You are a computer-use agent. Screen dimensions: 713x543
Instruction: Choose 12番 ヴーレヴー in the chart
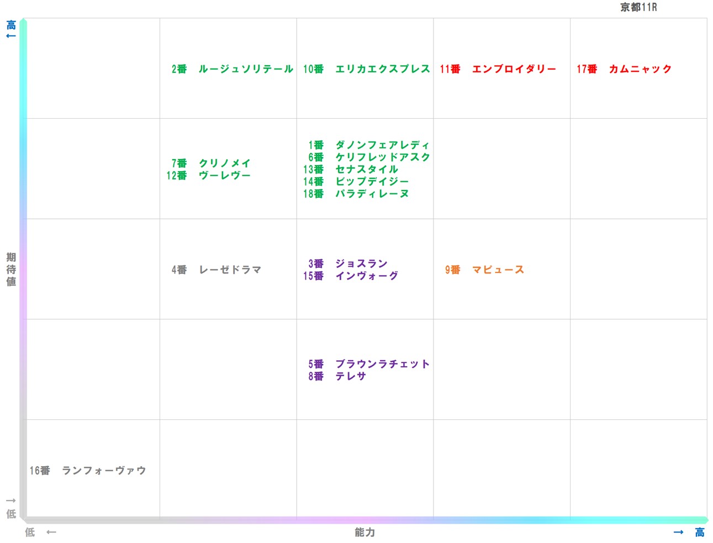[209, 175]
